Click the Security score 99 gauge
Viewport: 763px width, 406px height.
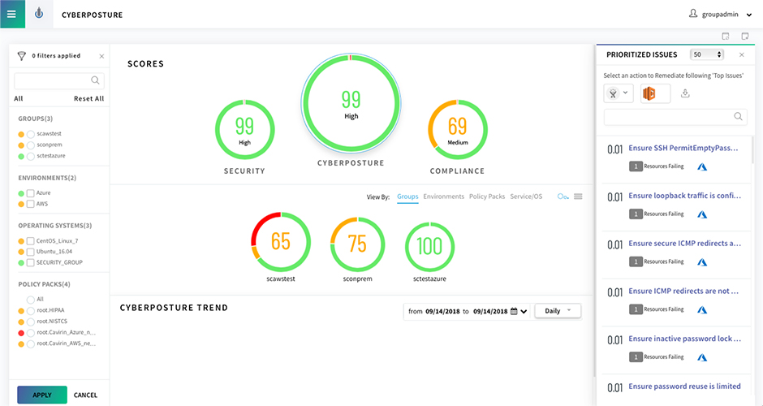tap(245, 129)
